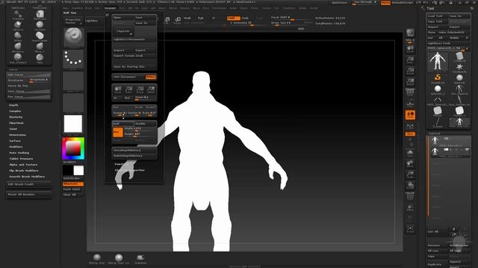478x268 pixels.
Task: Select the SimpleBrush tool thumbnail
Action: point(438,77)
